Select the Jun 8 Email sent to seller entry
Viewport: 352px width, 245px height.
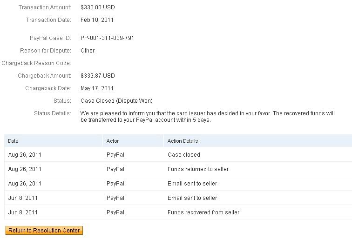192,198
